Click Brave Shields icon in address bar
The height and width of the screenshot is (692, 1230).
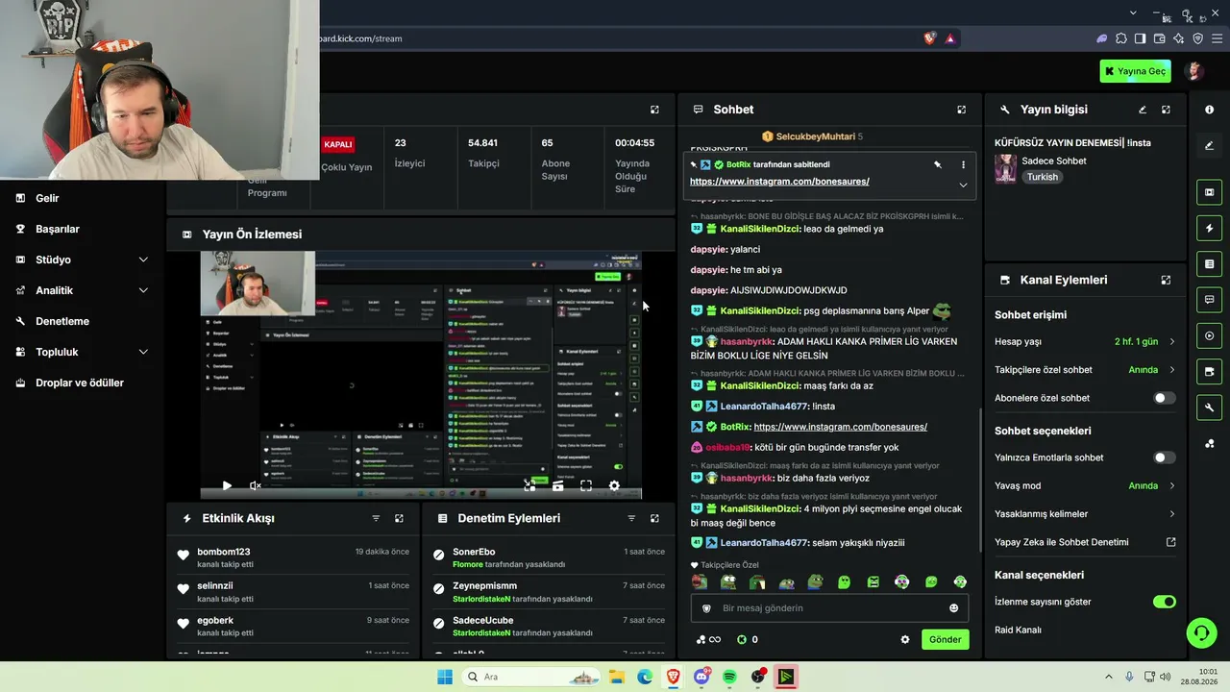(x=930, y=38)
